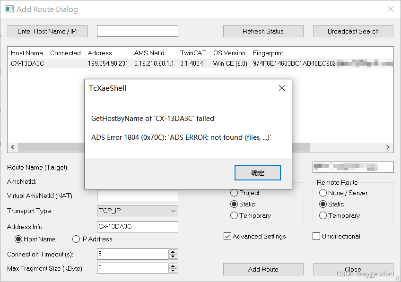
Task: Open the Transport Type TCP_IP dropdown
Action: click(137, 211)
